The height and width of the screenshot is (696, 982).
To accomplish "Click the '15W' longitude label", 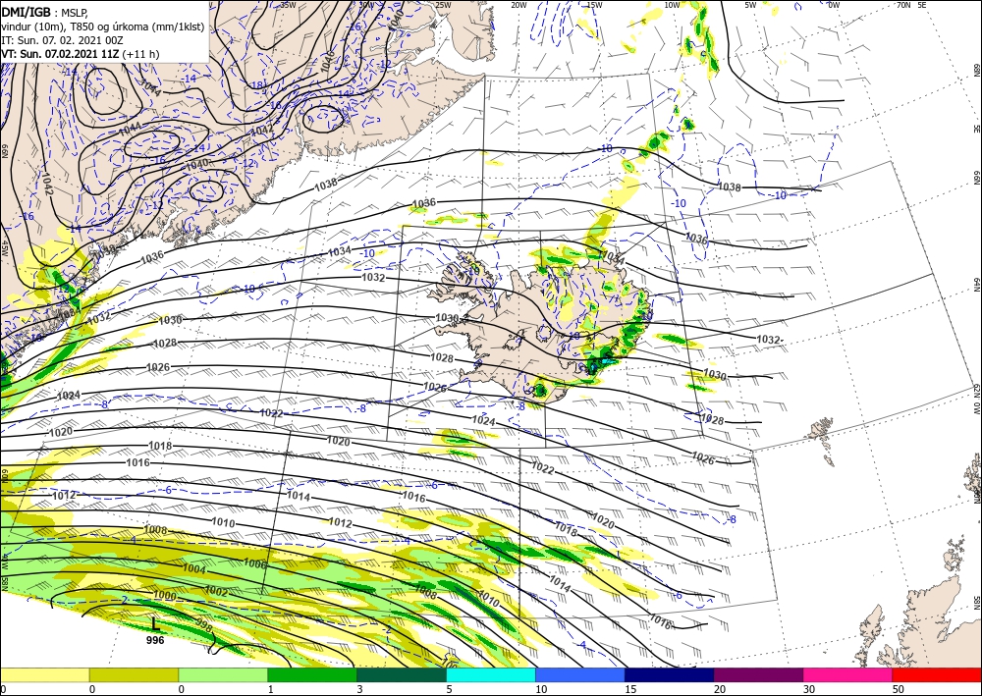I will click(594, 5).
